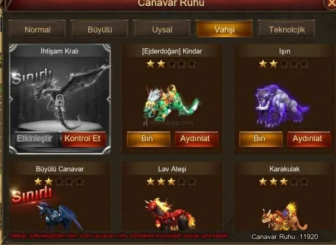Select the green Kindar dragon mount image
The width and height of the screenshot is (336, 245).
171,103
